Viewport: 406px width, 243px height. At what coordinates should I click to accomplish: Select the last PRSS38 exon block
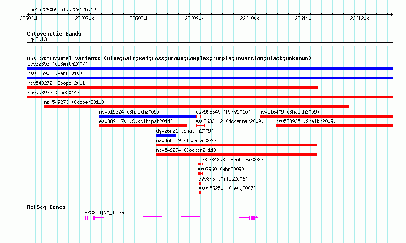pos(253,218)
